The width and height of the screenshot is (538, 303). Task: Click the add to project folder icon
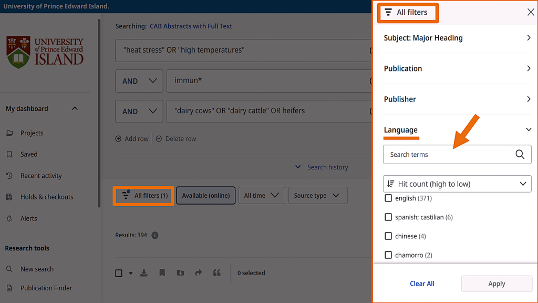180,273
